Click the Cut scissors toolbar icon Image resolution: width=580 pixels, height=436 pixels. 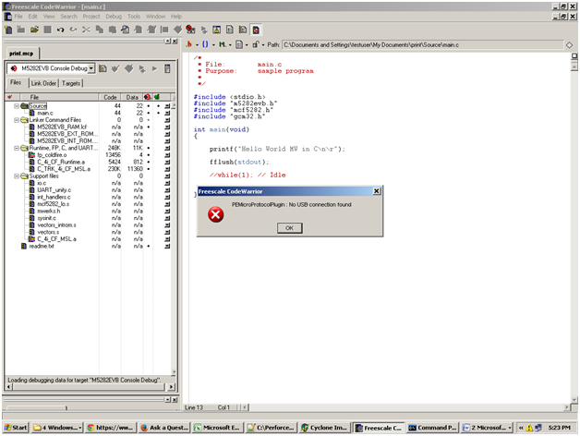point(86,30)
